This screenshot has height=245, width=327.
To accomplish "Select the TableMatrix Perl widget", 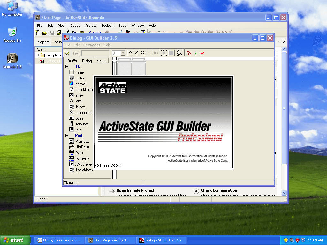I will click(81, 170).
